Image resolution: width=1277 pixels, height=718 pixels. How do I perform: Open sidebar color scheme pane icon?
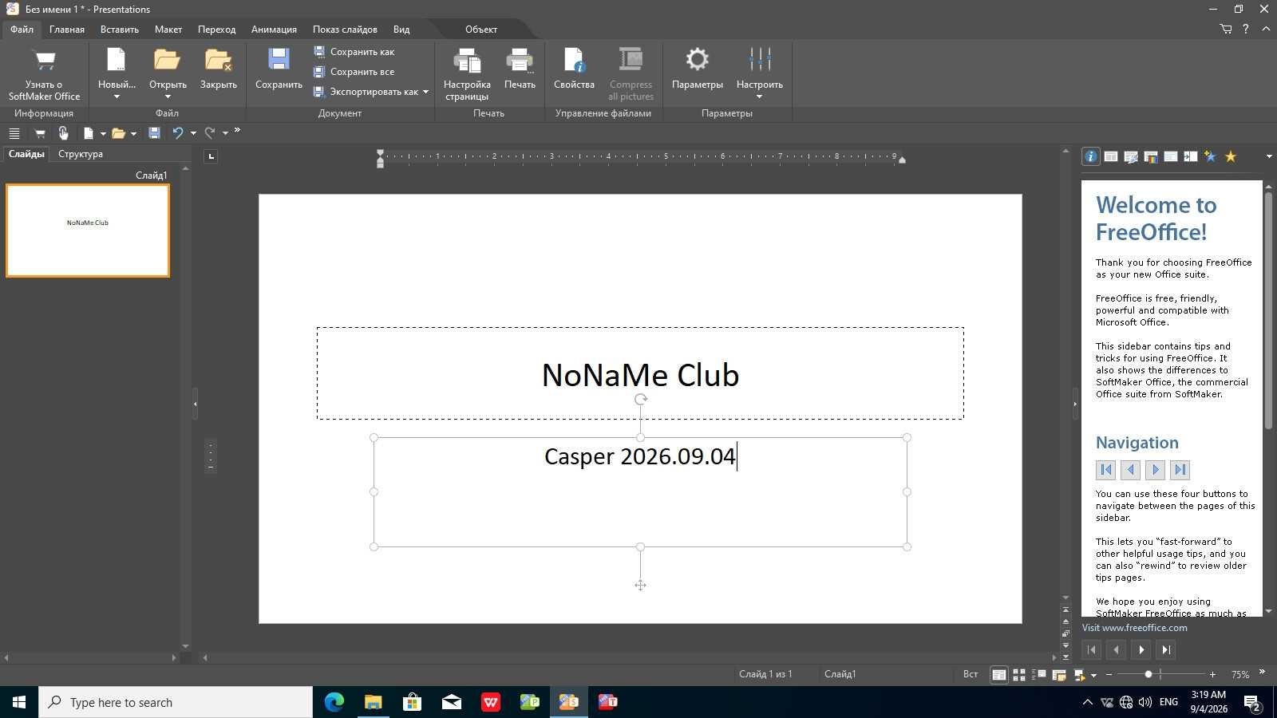pos(1150,156)
